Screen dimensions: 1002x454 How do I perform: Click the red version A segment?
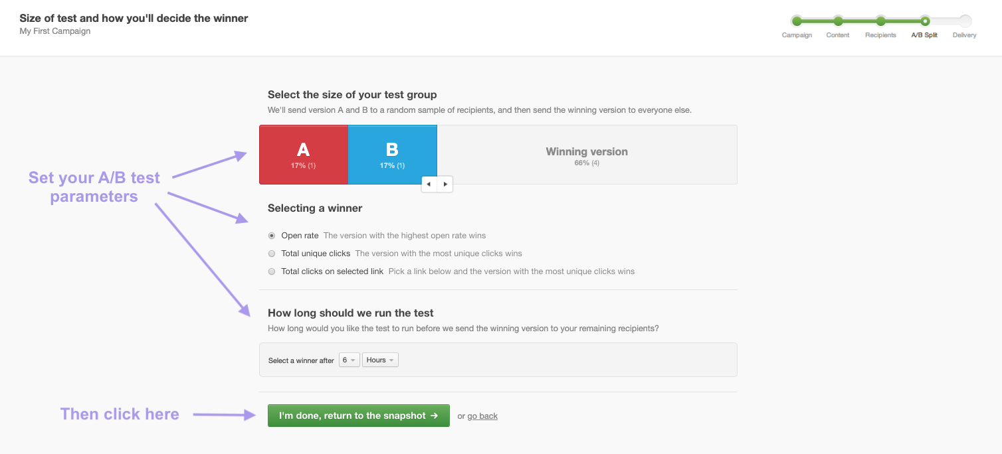(x=303, y=154)
